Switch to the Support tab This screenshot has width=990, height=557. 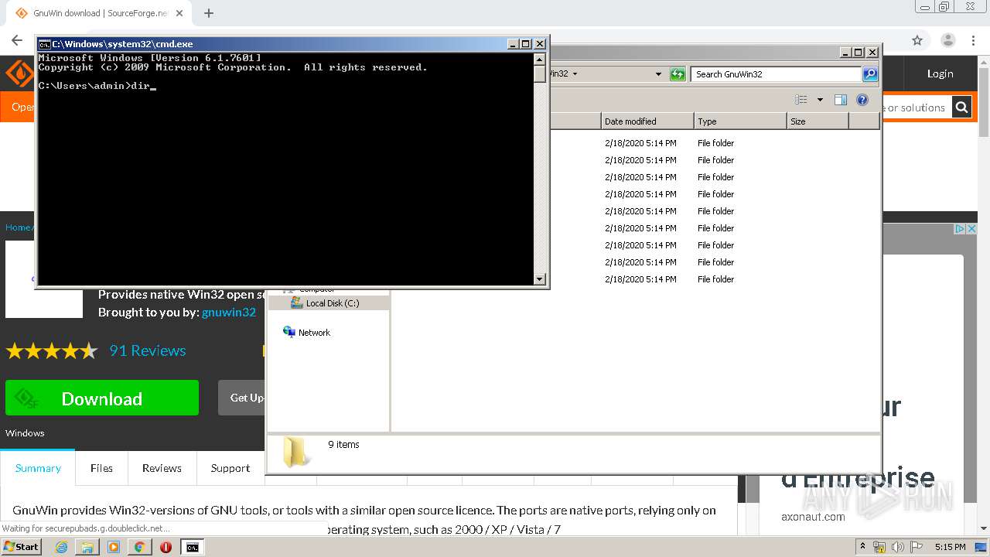230,468
